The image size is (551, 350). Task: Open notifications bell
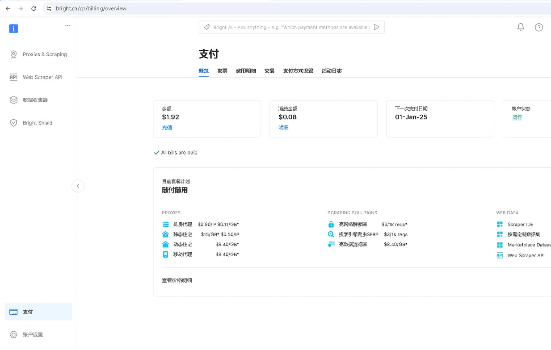[x=521, y=27]
